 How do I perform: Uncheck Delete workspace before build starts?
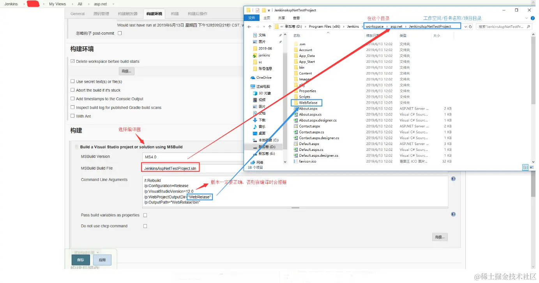pos(72,61)
